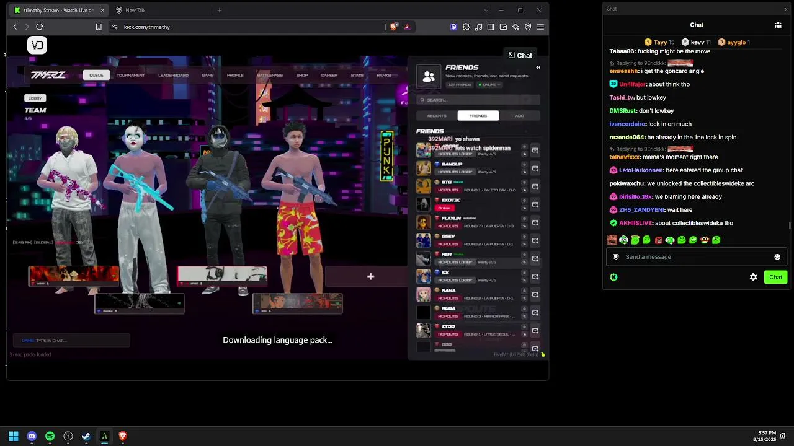Open Discord from the taskbar
This screenshot has height=446, width=794.
coord(32,436)
